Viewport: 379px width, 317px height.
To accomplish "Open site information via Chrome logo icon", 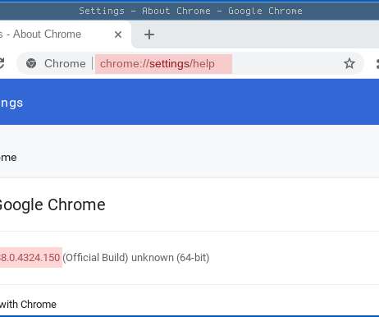I will [x=31, y=63].
